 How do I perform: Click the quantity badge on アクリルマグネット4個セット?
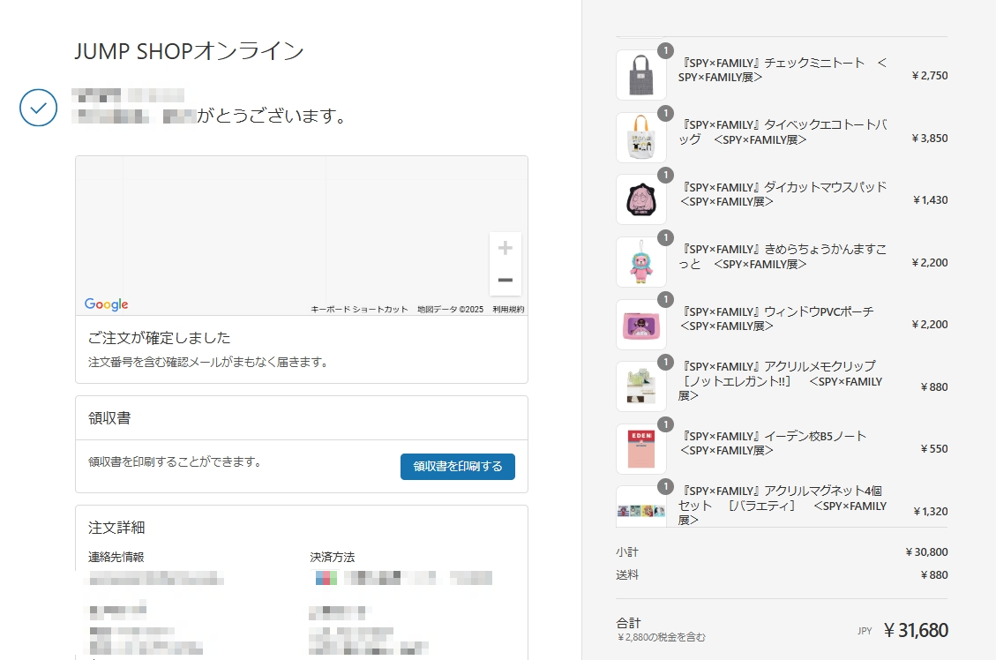tap(665, 486)
